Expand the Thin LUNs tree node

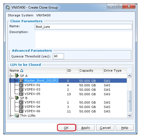point(11,116)
